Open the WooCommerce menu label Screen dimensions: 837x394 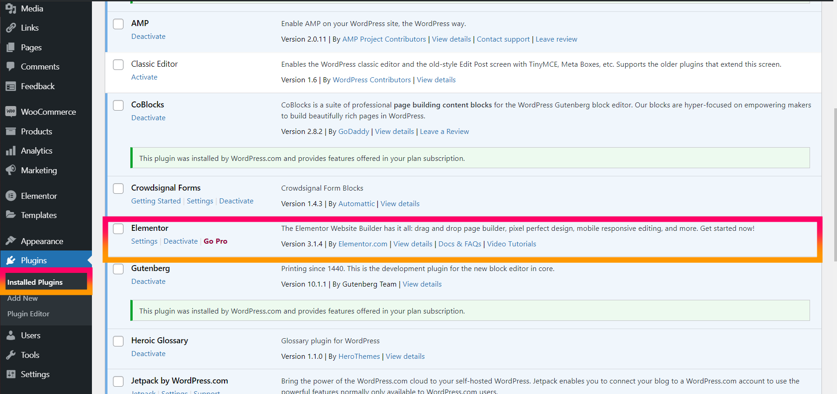48,112
